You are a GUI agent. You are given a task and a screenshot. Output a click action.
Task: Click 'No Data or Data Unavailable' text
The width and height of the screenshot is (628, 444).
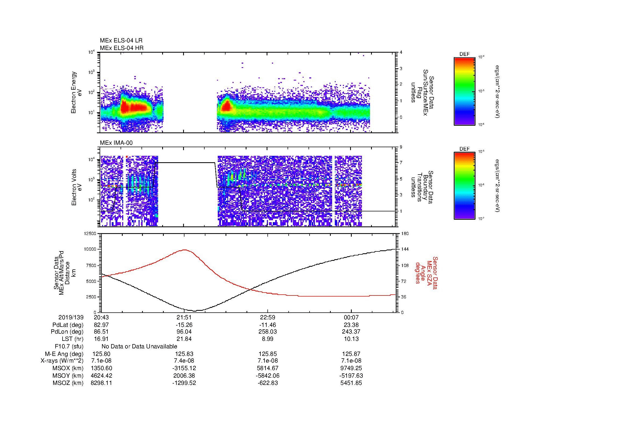click(139, 346)
